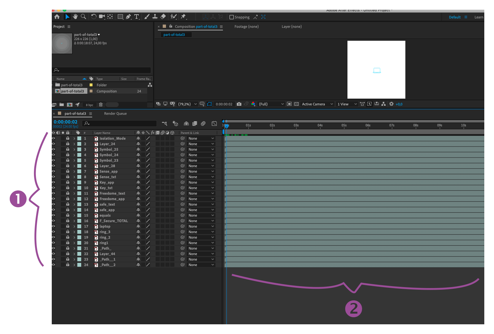Unlock the Symbol_25 layer
The image size is (494, 334).
coord(68,149)
